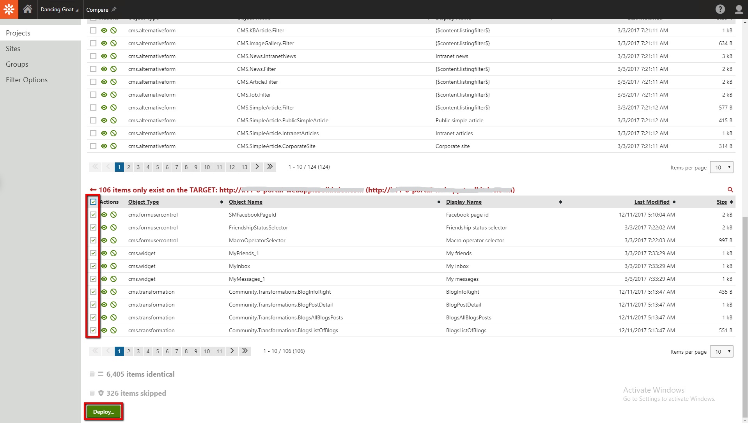The width and height of the screenshot is (748, 423).
Task: View details of MacroOperatorSelector object
Action: pos(104,240)
